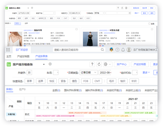Image resolution: width=163 pixels, height=126 pixels.
Task: Open the 车间 workshop dropdown
Action: (56, 73)
